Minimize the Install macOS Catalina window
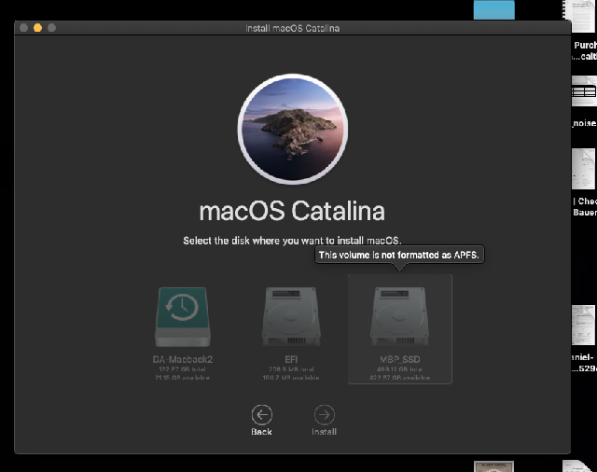 coord(37,28)
